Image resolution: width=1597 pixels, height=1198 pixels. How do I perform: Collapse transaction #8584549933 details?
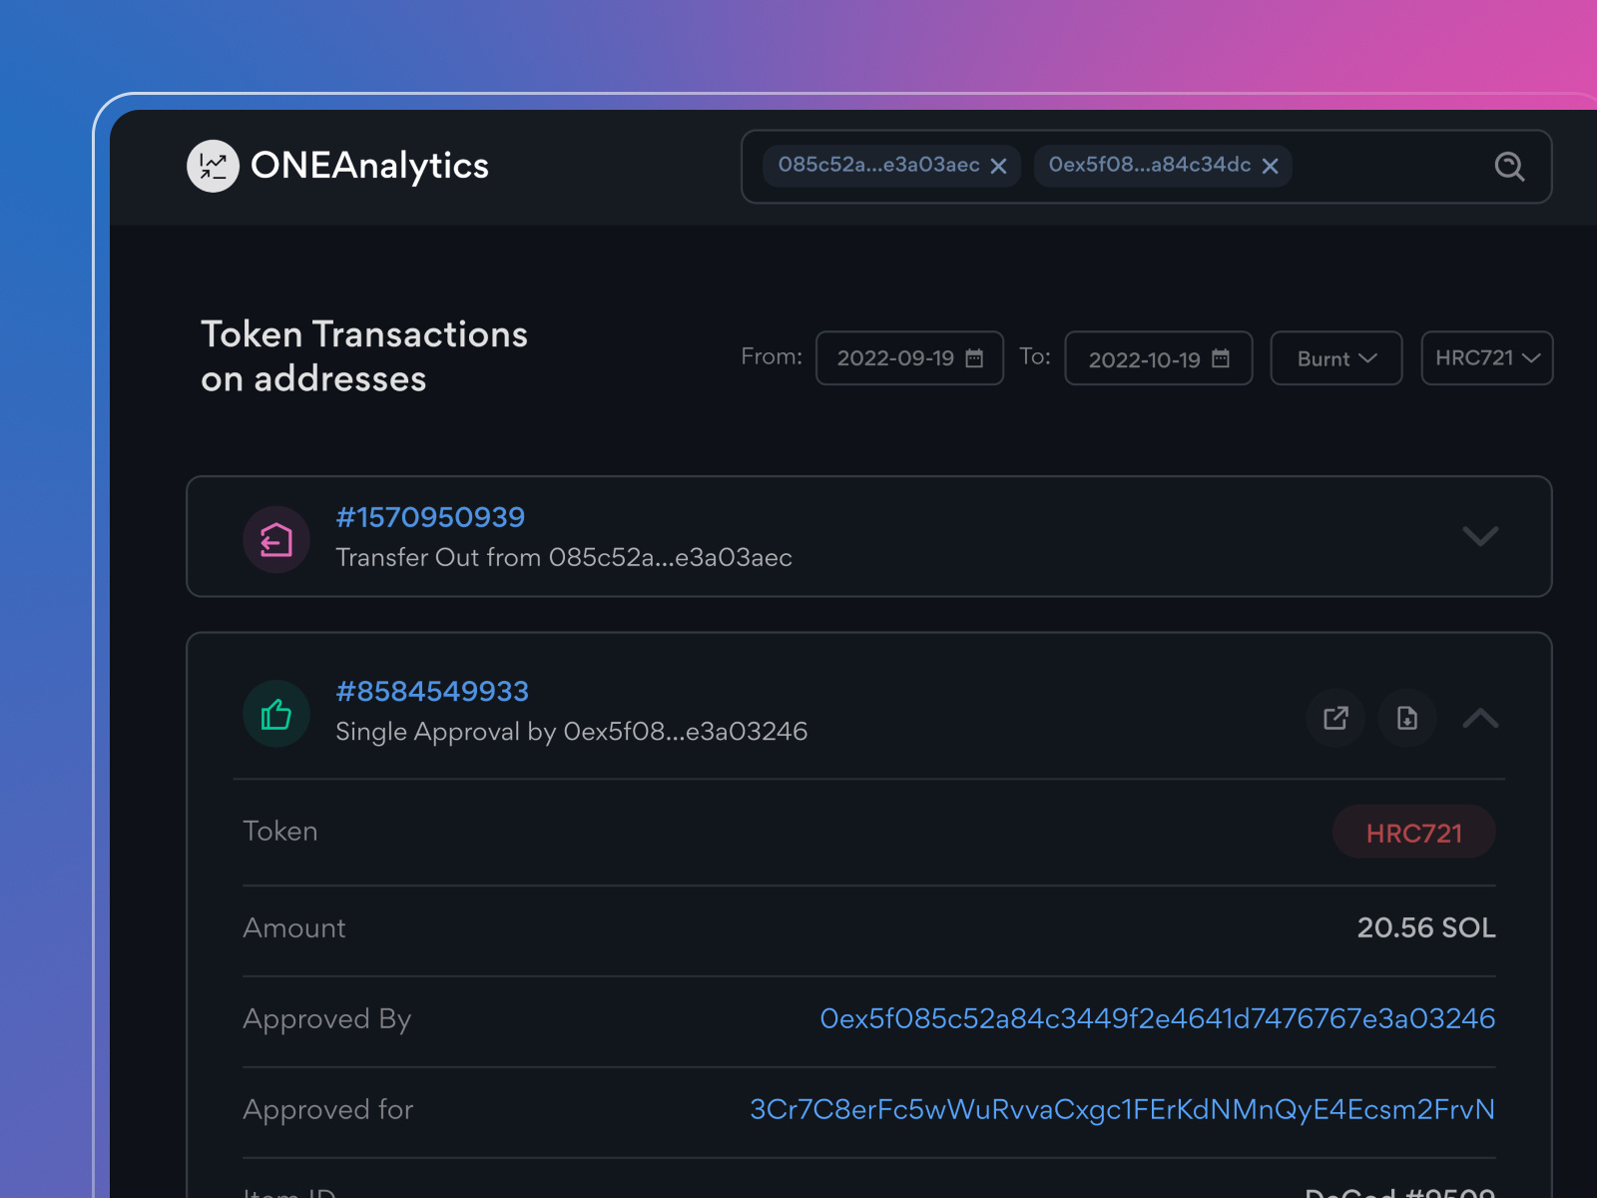click(x=1481, y=718)
